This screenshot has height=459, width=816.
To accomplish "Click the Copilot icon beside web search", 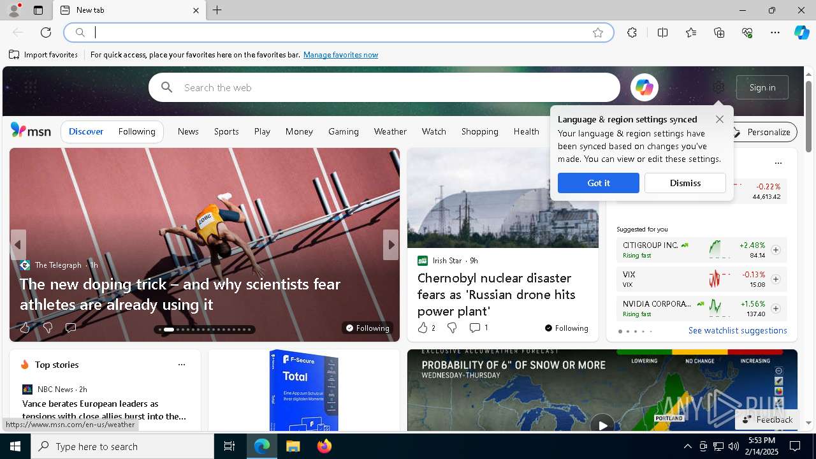I will coord(645,87).
